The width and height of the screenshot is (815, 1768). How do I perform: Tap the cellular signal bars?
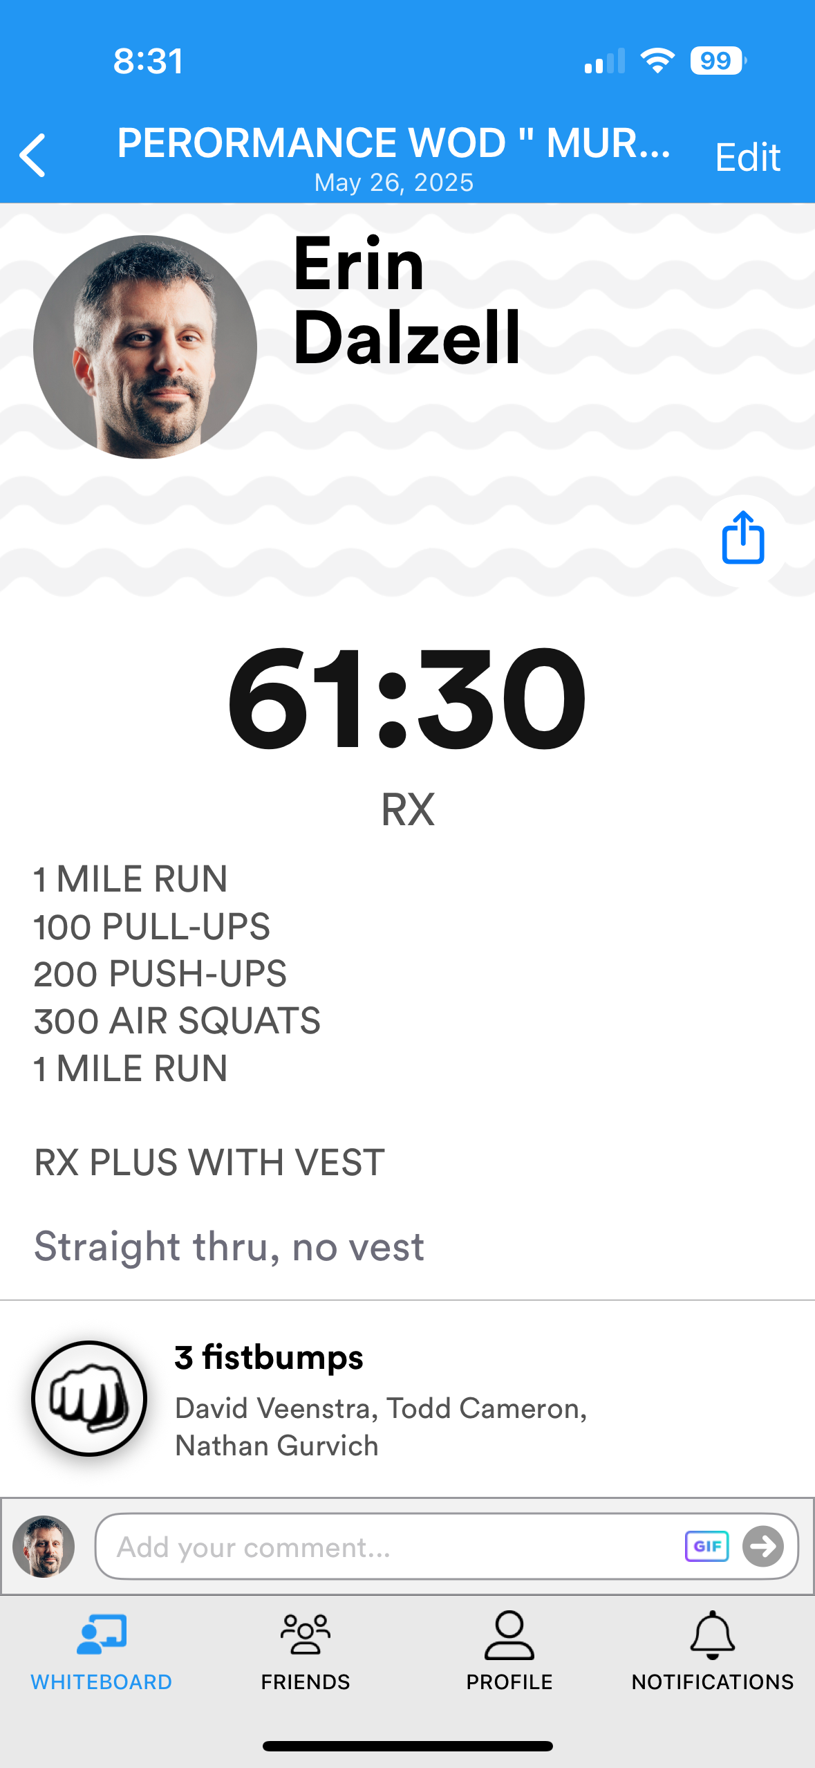604,62
